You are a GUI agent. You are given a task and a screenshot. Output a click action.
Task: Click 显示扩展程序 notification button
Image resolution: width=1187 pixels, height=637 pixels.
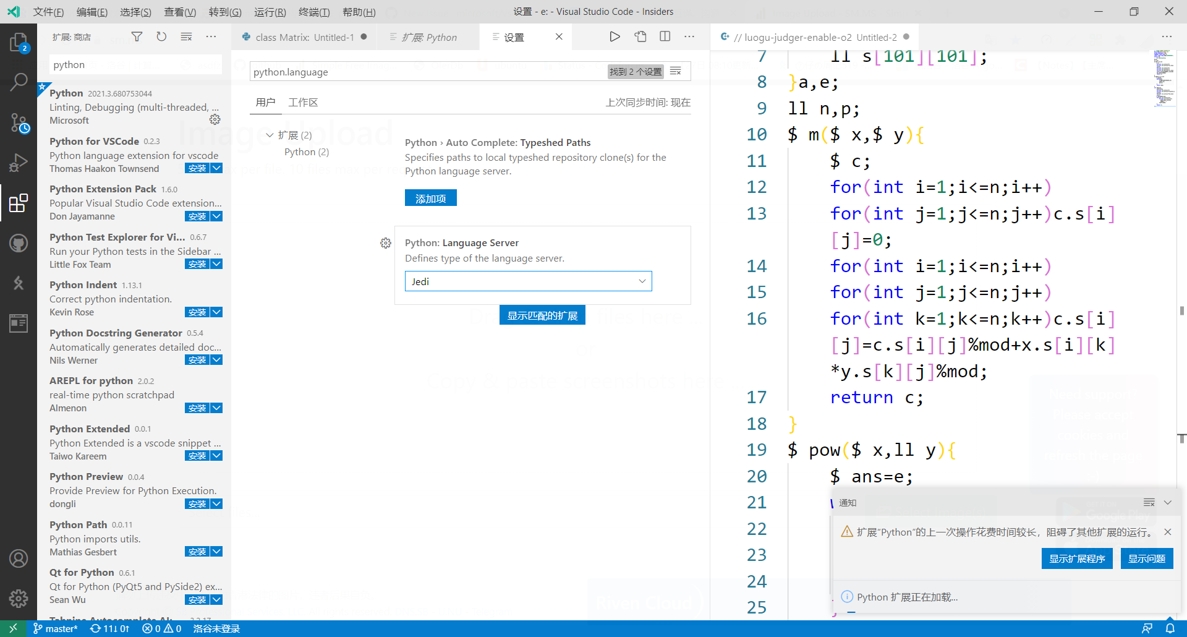[x=1077, y=558]
